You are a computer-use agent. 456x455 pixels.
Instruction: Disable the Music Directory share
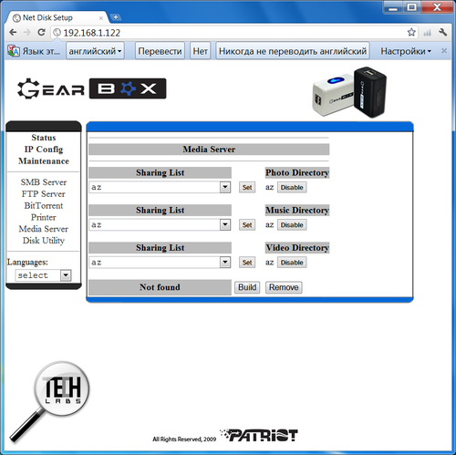click(x=292, y=225)
